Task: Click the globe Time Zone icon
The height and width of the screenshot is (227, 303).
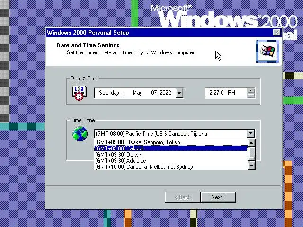Action: [x=80, y=134]
